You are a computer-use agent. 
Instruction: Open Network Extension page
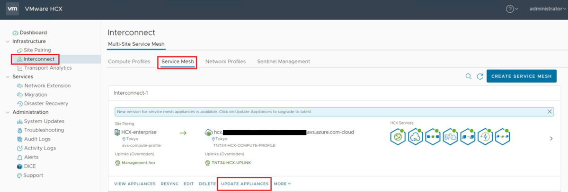coord(47,86)
